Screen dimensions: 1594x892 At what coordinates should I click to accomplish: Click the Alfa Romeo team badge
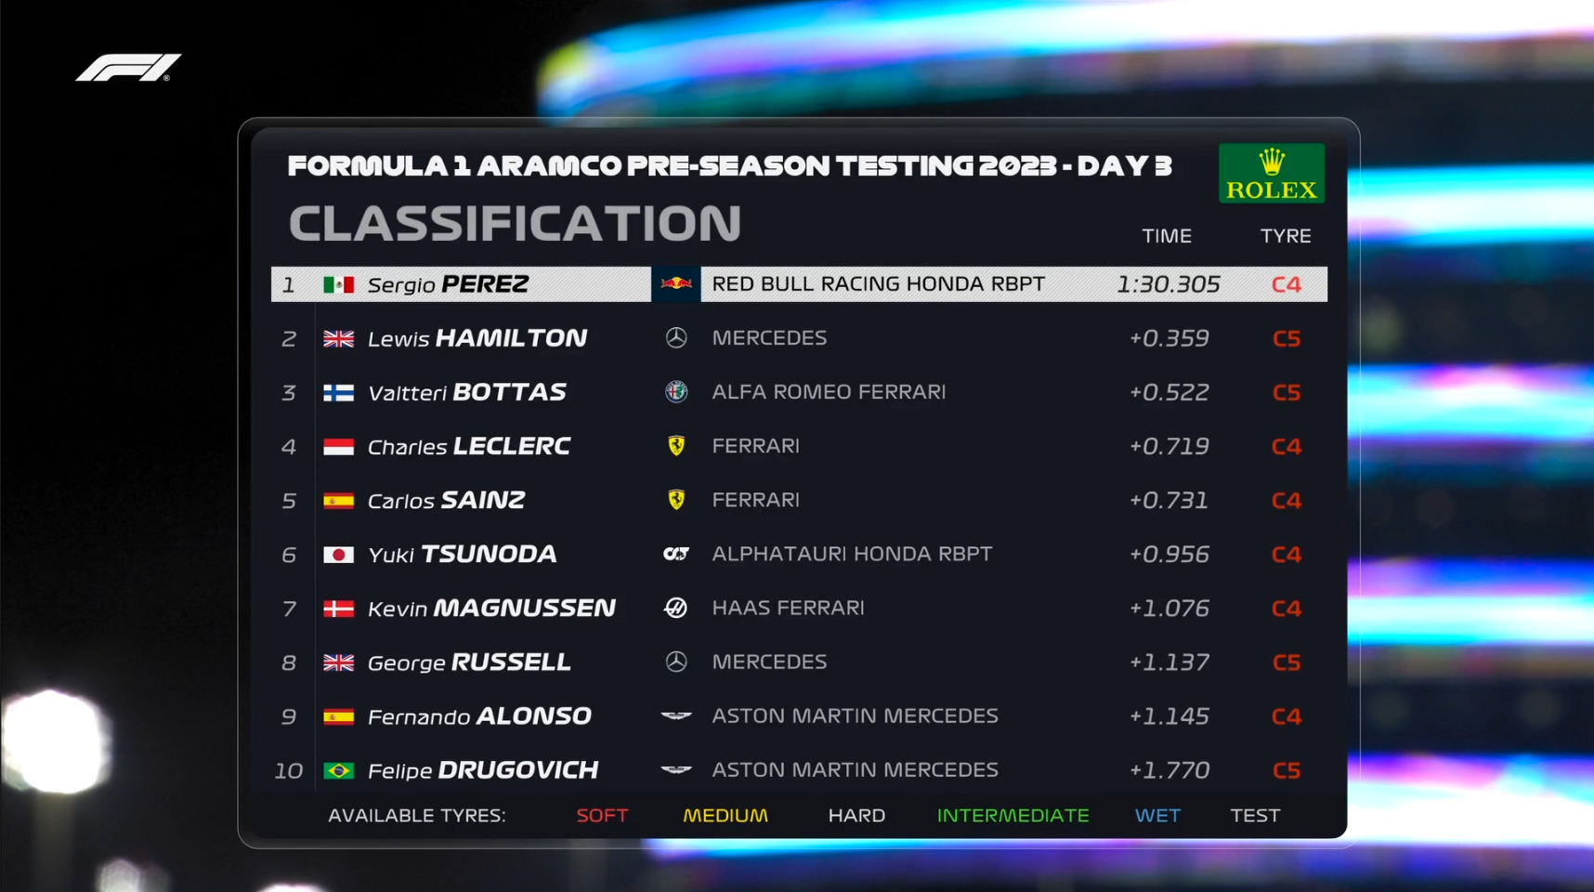coord(676,392)
